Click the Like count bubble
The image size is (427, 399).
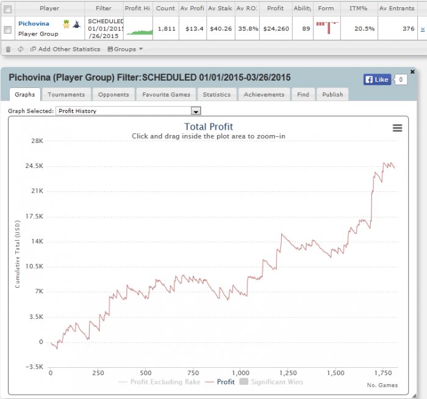coord(401,79)
